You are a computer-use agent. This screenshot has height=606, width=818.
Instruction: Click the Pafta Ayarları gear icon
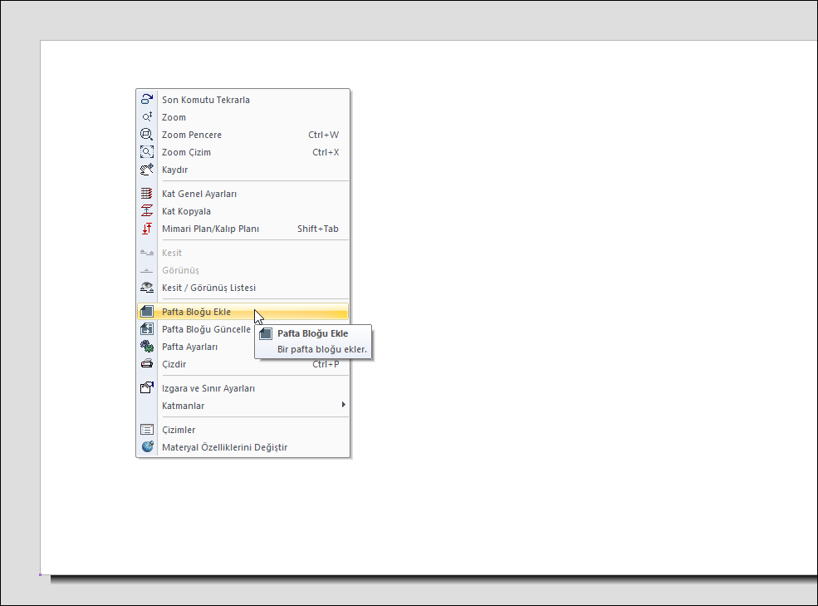click(x=147, y=347)
